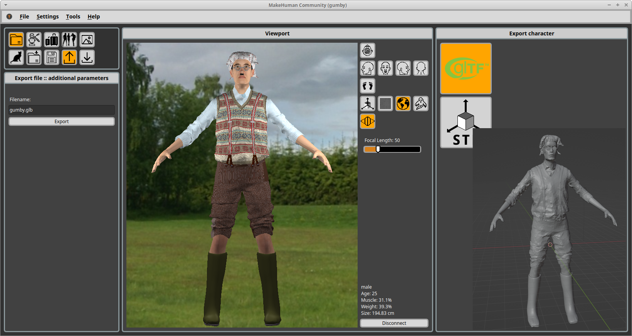Image resolution: width=632 pixels, height=336 pixels.
Task: Select the back-of-head view icon
Action: pos(421,68)
